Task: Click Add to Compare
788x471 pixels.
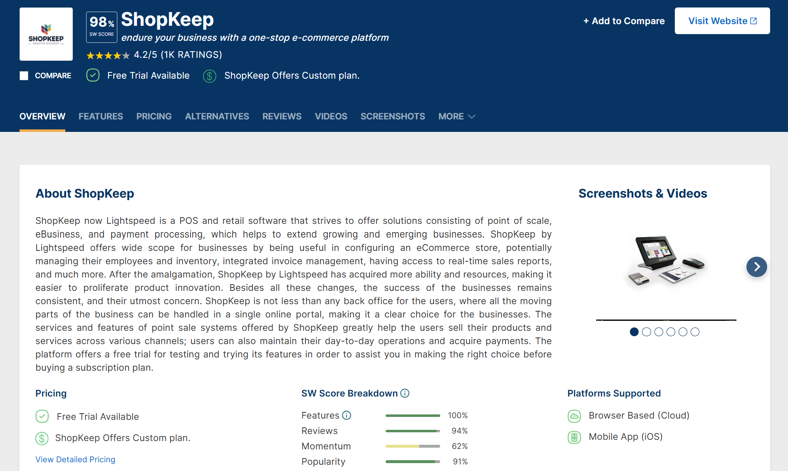Action: tap(624, 21)
